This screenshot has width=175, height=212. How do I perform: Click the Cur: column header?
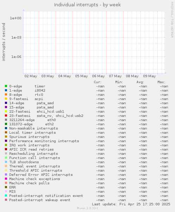click(x=98, y=82)
